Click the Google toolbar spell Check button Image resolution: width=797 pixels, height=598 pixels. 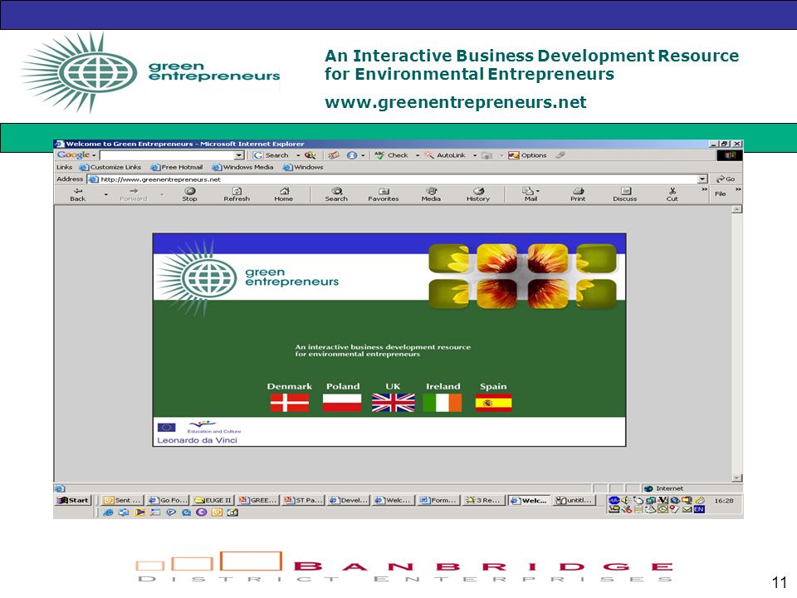pyautogui.click(x=391, y=155)
